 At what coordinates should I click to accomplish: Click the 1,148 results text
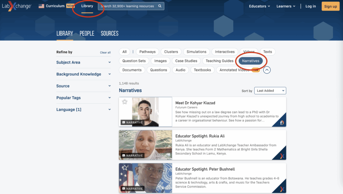tap(129, 83)
